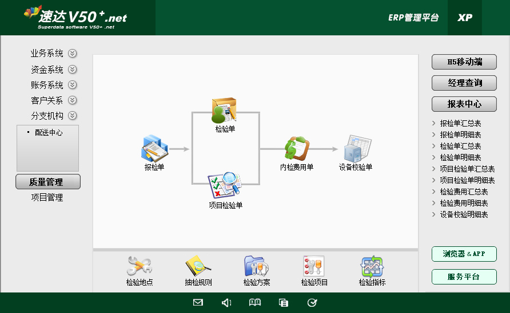This screenshot has width=510, height=313.
Task: Click the open book icon in bottom bar
Action: pyautogui.click(x=255, y=303)
